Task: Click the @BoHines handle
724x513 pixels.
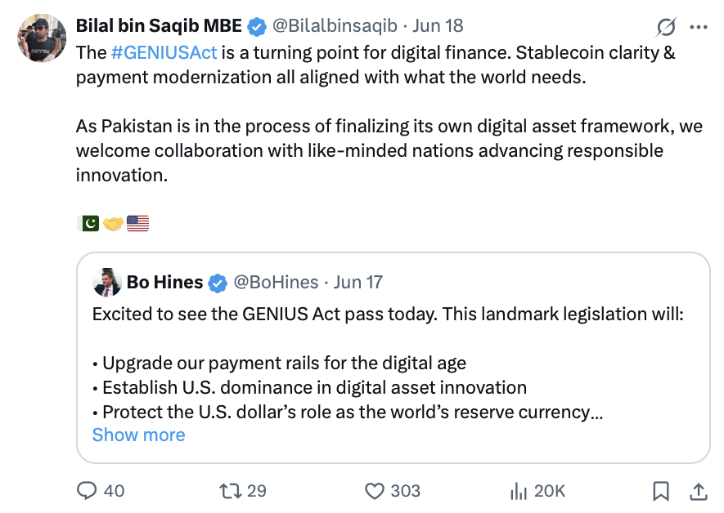Action: (276, 283)
